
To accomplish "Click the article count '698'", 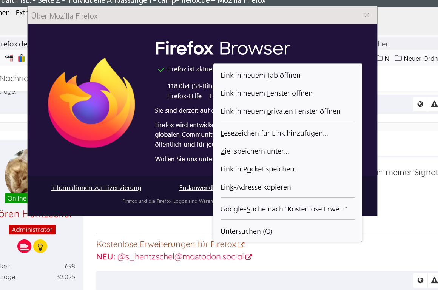I will pos(70,266).
